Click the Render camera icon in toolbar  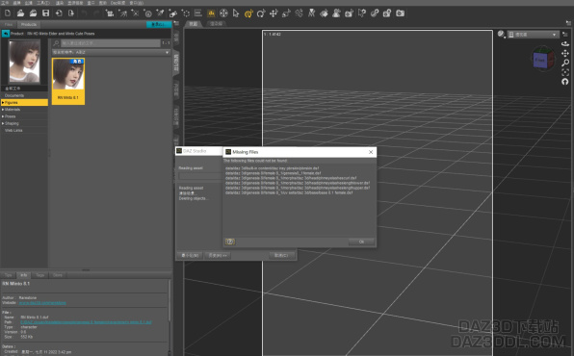(x=400, y=13)
